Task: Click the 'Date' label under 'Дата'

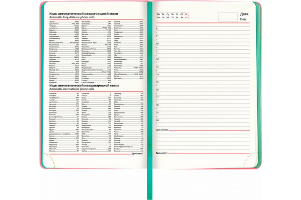Action: [243, 19]
